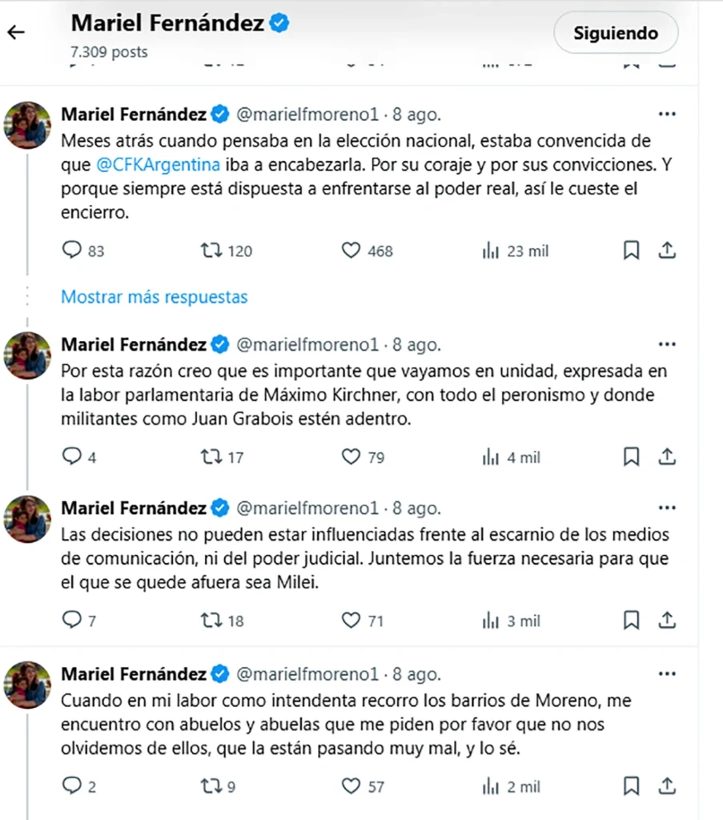Open the @CFKArgentina mention link

tap(158, 166)
